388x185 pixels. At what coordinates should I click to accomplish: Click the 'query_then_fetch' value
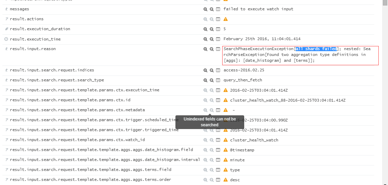pyautogui.click(x=242, y=80)
